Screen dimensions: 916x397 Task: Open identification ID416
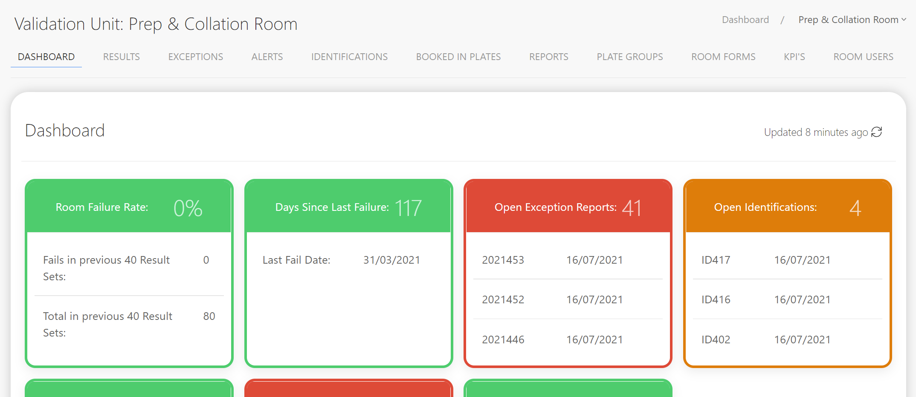[x=716, y=299]
